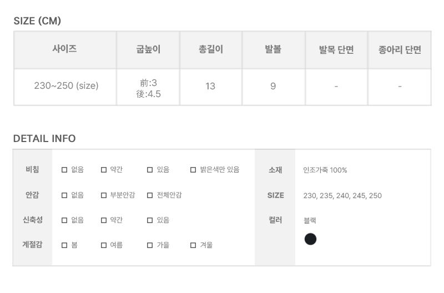This screenshot has width=444, height=293.
Task: Click the 총길이 column header
Action: [210, 49]
